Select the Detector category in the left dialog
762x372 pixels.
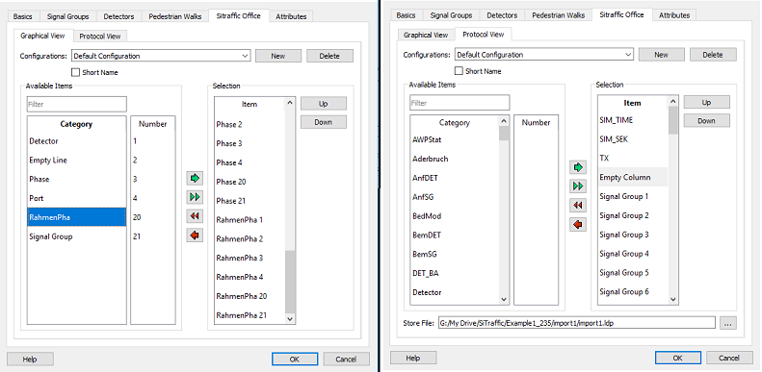tap(76, 141)
